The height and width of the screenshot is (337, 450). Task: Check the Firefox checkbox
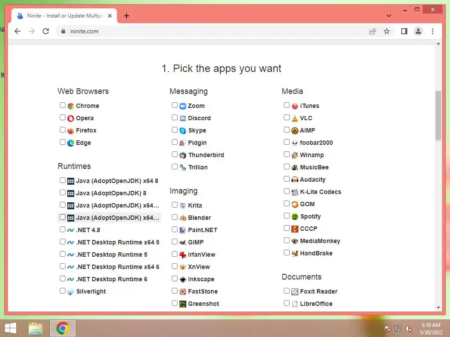[x=62, y=130]
